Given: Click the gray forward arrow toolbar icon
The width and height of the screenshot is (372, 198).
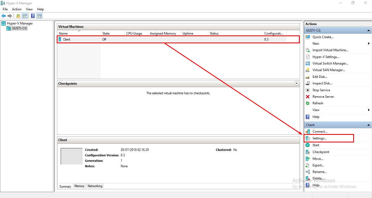Looking at the screenshot, I should point(10,16).
